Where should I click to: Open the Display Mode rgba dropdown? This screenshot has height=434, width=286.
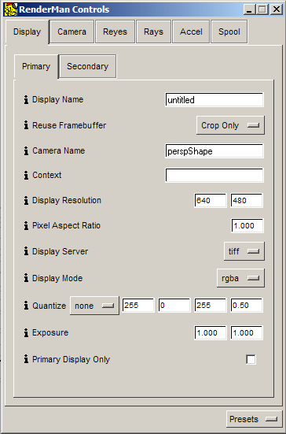pyautogui.click(x=240, y=278)
